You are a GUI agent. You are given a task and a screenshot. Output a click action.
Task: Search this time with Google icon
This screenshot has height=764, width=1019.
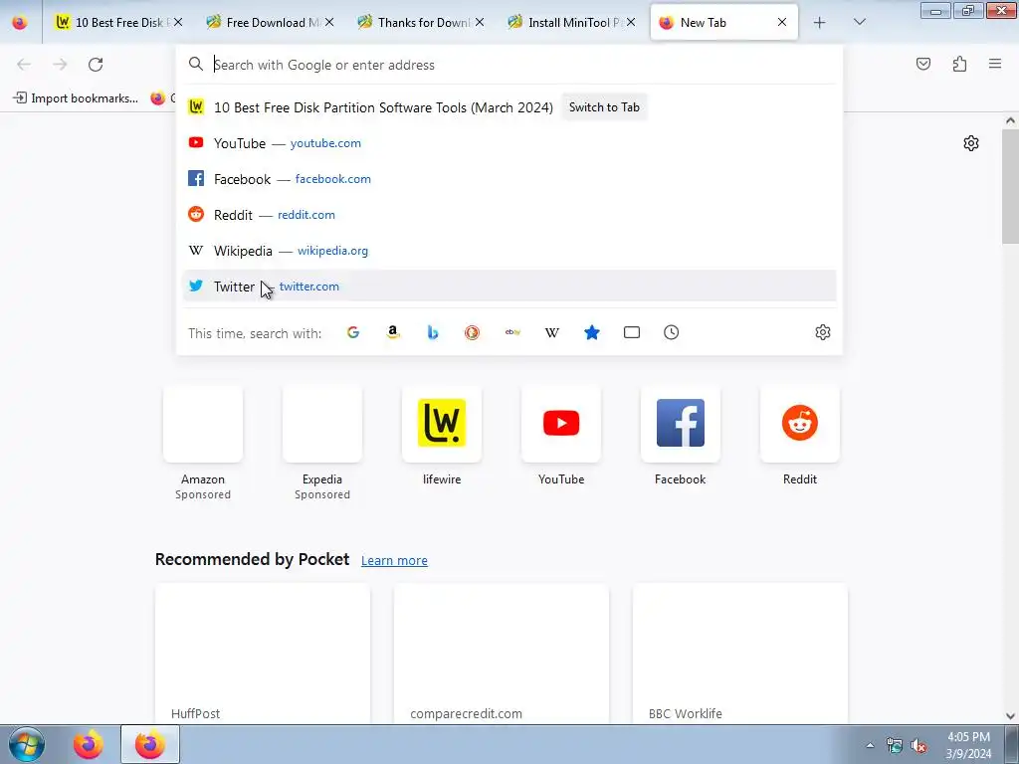coord(353,332)
